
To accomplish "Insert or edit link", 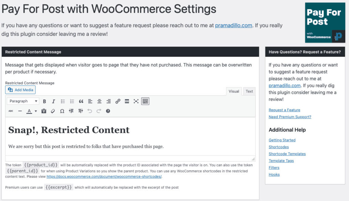I will pos(118,101).
